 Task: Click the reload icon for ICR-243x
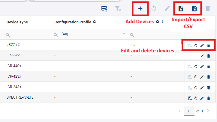click(196, 88)
